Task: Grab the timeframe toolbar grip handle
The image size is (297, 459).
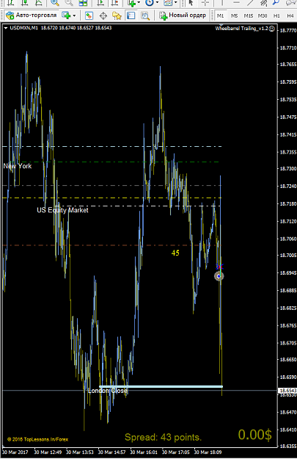Action: click(212, 15)
